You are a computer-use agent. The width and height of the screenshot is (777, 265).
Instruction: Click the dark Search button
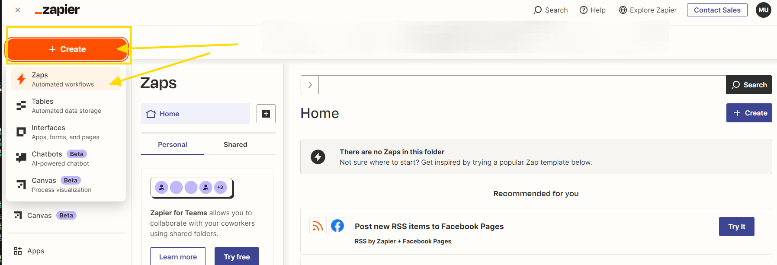749,85
